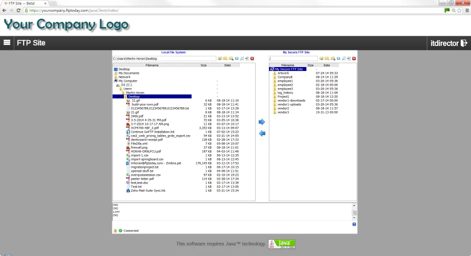The height and width of the screenshot is (256, 471).
Task: Click the padlock icon beside Connected status
Action: coord(115,231)
